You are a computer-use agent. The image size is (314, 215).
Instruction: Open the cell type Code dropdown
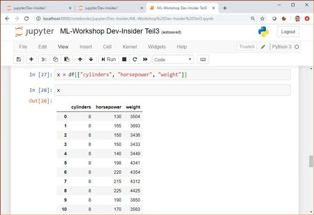[x=173, y=60]
